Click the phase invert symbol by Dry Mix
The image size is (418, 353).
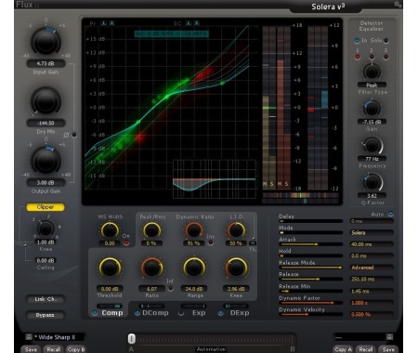point(66,135)
